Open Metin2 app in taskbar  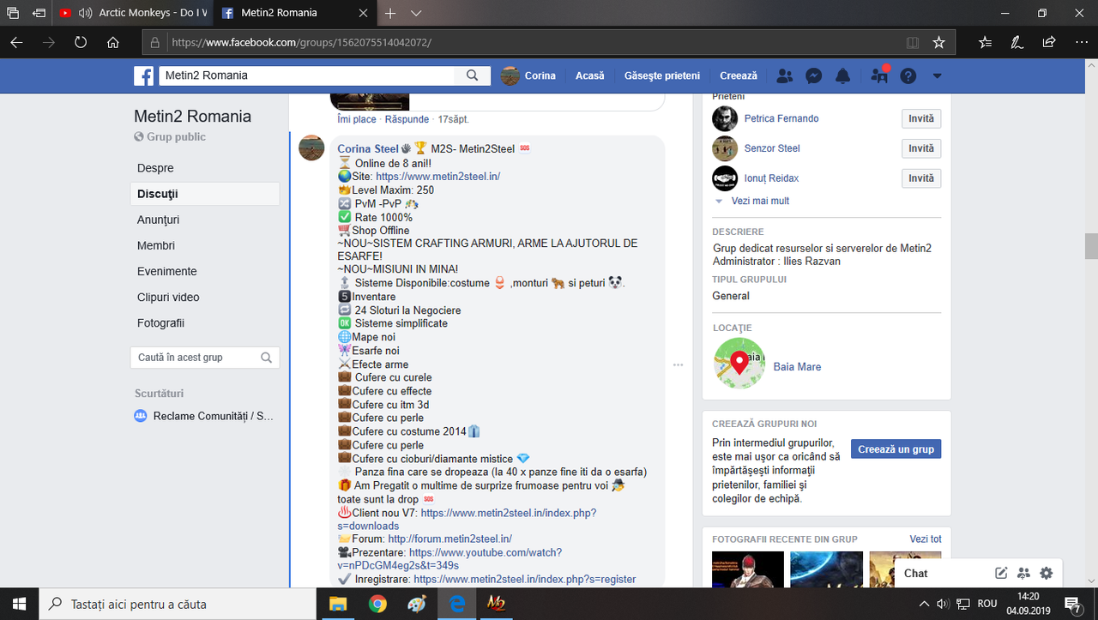[x=496, y=604]
